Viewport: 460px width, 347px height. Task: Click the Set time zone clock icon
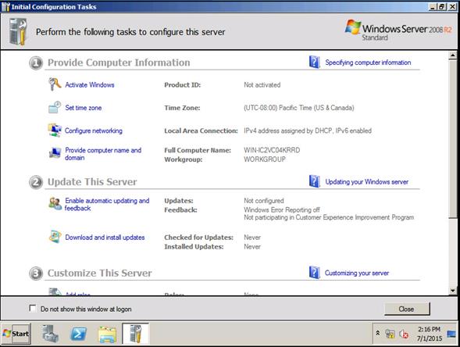coord(55,107)
